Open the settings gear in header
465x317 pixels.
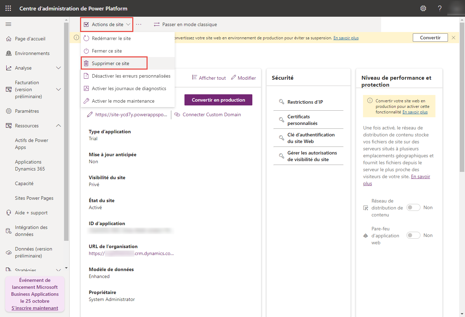(423, 8)
